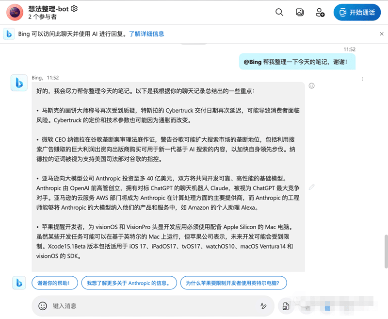Click the 想法整理-bot chat title
This screenshot has height=319, width=388.
(x=48, y=9)
